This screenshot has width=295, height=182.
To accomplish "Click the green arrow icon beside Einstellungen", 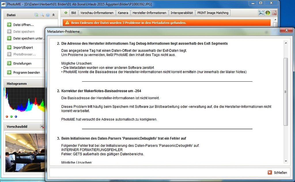I will pyautogui.click(x=9, y=63).
